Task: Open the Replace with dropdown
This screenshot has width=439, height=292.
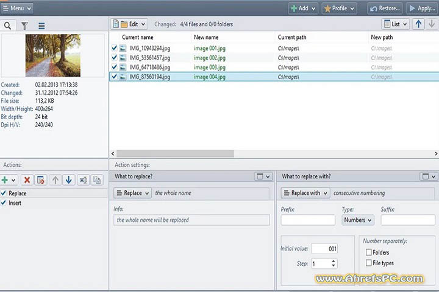Action: [305, 193]
